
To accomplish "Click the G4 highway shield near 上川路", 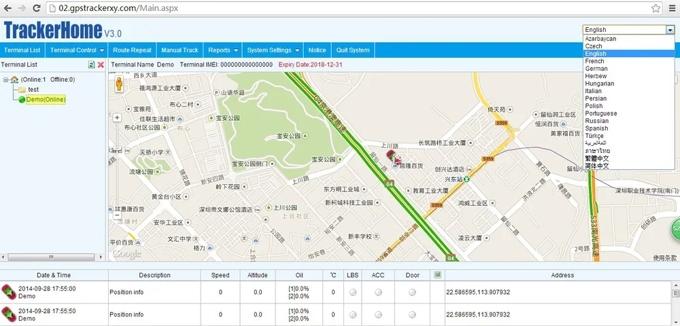I will pyautogui.click(x=389, y=184).
